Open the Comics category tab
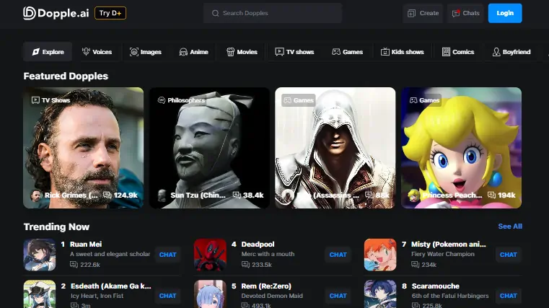This screenshot has height=308, width=549. click(458, 52)
